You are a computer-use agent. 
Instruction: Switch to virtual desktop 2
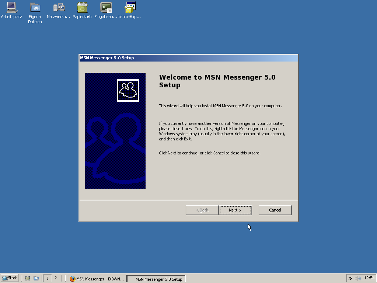pos(56,278)
